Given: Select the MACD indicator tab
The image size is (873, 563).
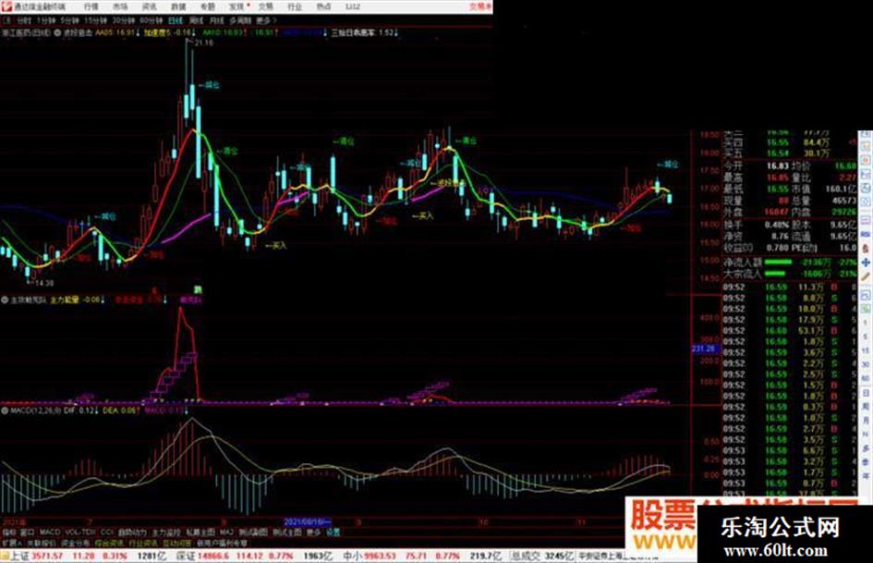Looking at the screenshot, I should click(x=50, y=532).
